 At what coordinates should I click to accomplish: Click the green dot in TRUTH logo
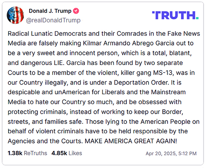197,18
